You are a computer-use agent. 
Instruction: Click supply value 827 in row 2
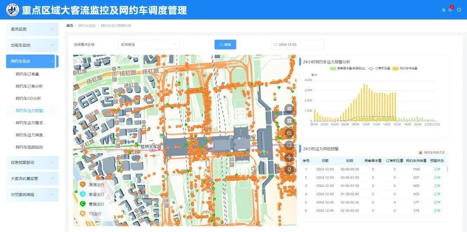click(x=416, y=177)
